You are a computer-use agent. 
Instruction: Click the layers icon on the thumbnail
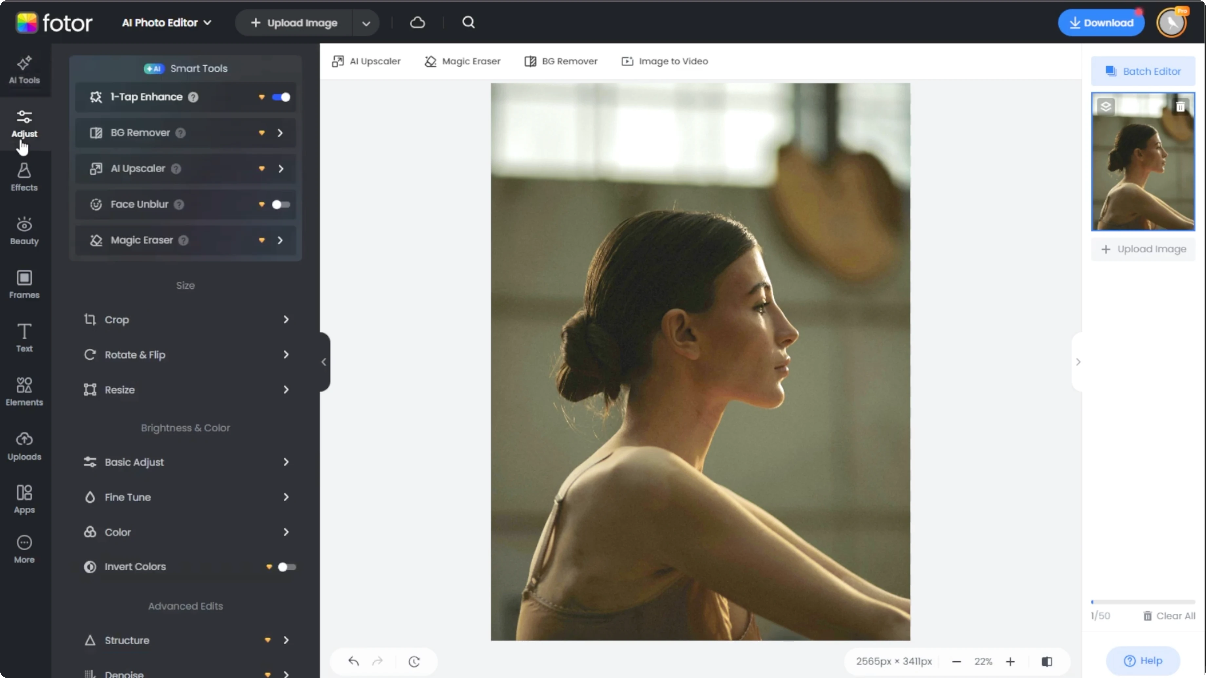[x=1106, y=107]
